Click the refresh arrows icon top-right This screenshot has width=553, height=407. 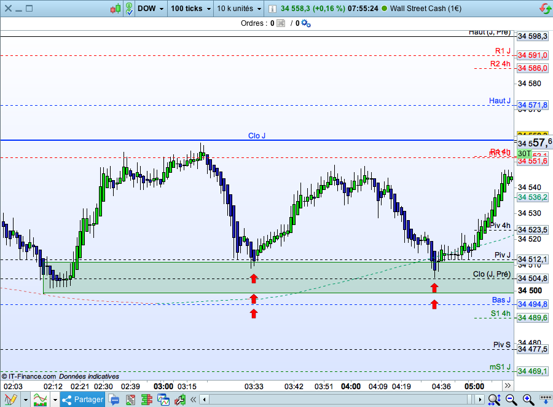click(x=545, y=9)
